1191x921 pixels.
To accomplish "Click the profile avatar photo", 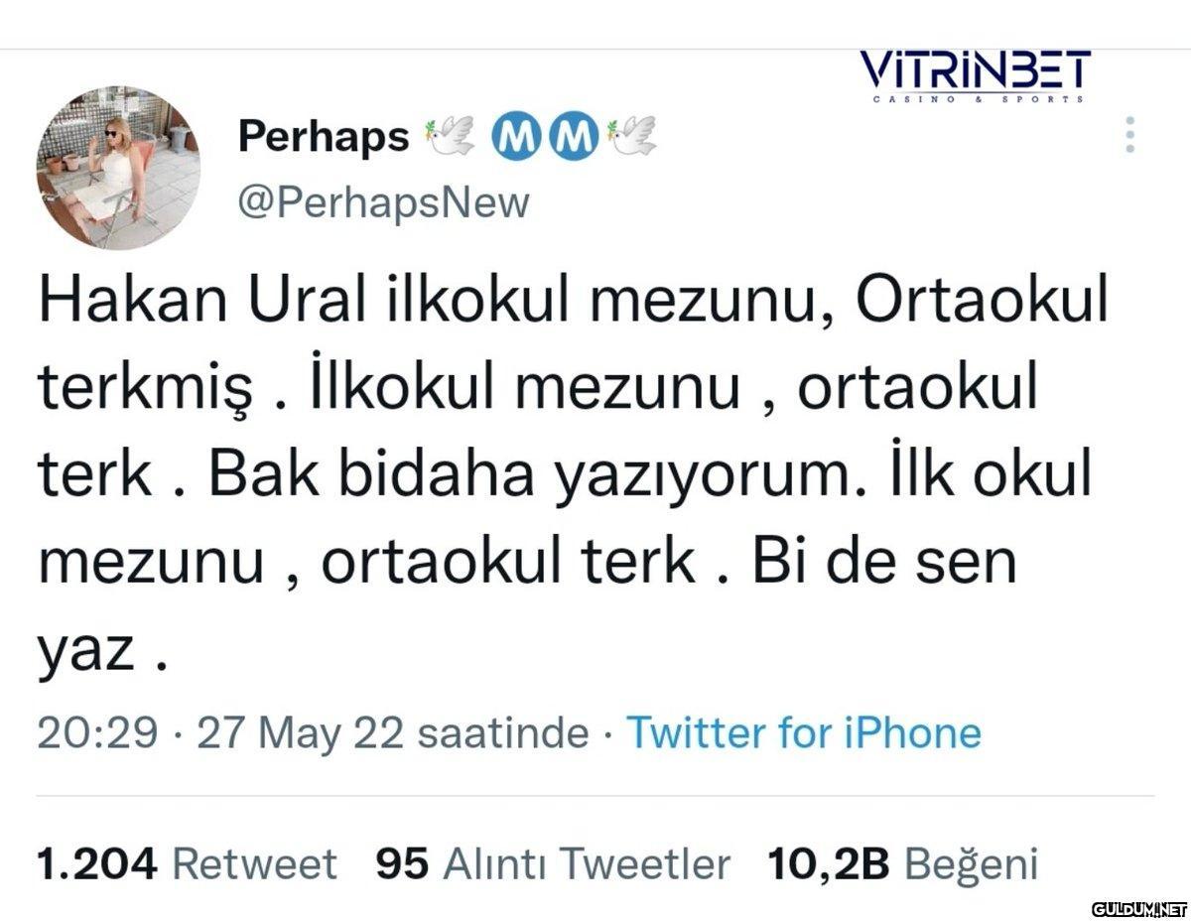I will pyautogui.click(x=118, y=166).
